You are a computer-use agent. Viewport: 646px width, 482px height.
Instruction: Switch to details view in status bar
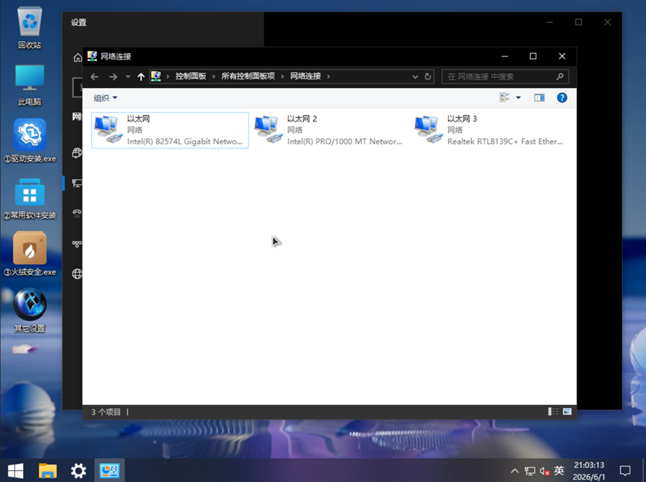click(x=553, y=412)
